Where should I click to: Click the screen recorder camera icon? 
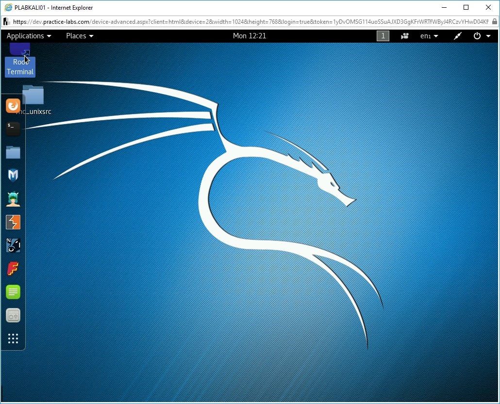pos(404,36)
